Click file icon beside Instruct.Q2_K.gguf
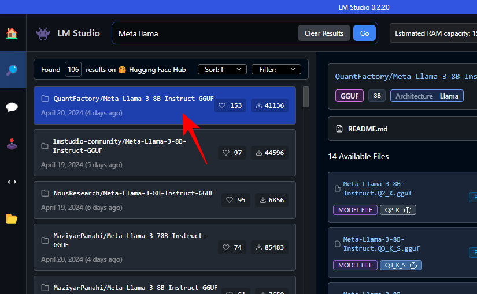The image size is (477, 294). click(337, 189)
